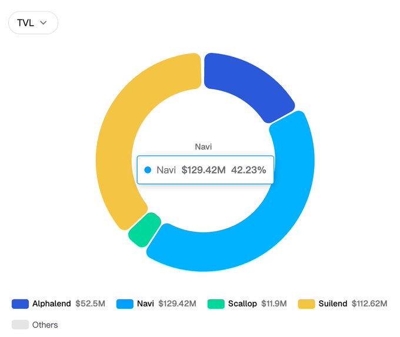Toggle the grey Others legend swatch
The width and height of the screenshot is (400, 337).
click(20, 325)
